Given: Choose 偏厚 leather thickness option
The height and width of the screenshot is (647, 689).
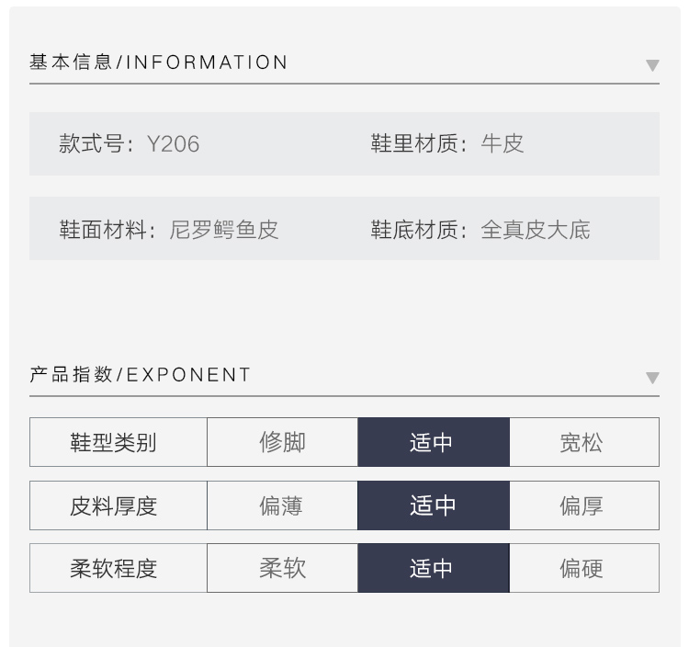Looking at the screenshot, I should [x=584, y=505].
